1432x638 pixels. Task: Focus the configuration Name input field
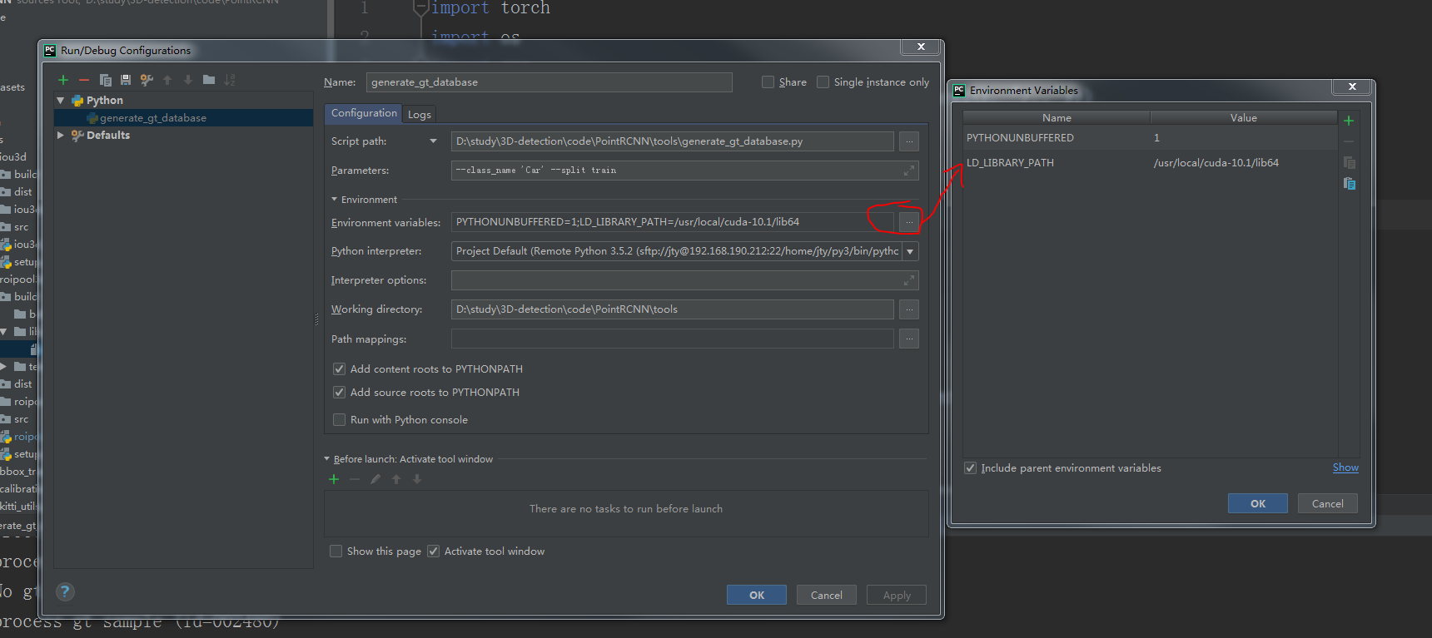[x=549, y=82]
